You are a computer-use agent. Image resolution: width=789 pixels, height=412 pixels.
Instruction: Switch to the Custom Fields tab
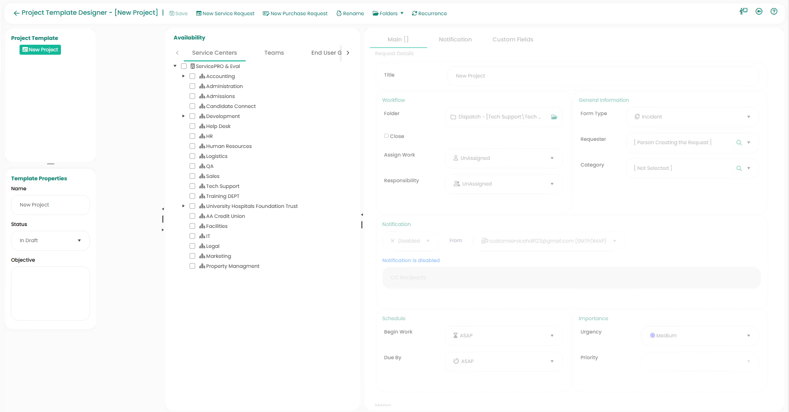(512, 39)
